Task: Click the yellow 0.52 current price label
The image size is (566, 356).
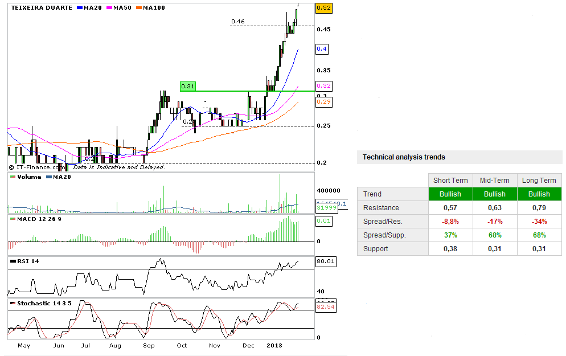Action: click(324, 7)
